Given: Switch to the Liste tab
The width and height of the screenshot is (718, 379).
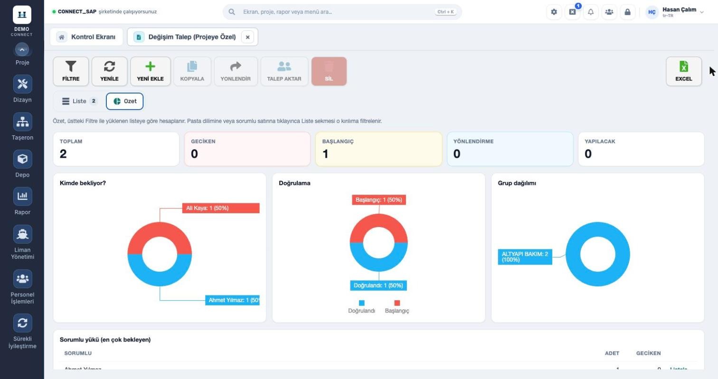Looking at the screenshot, I should [x=79, y=101].
